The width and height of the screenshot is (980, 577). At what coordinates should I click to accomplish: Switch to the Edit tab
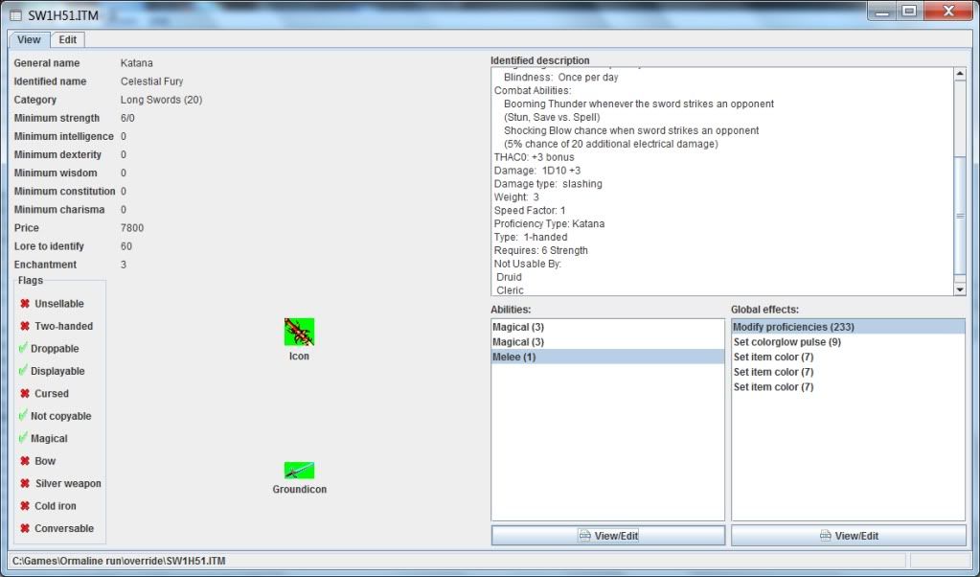pyautogui.click(x=68, y=39)
